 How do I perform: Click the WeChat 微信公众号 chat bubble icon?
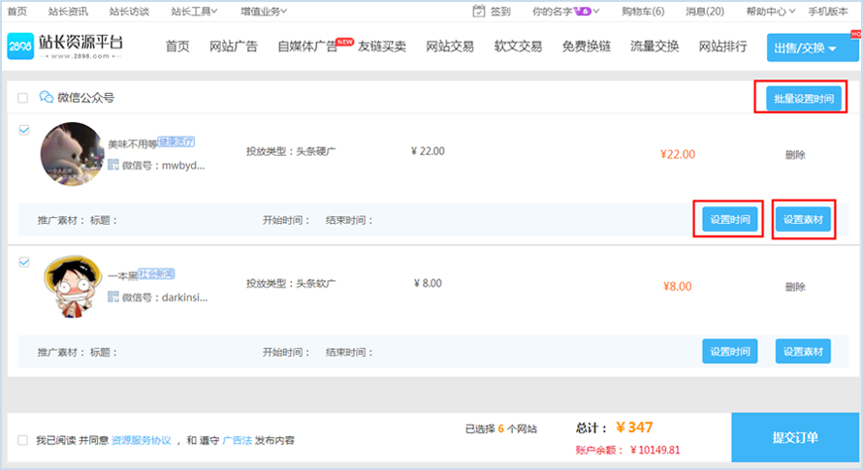pos(46,98)
